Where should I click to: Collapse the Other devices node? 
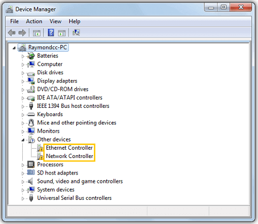23,140
